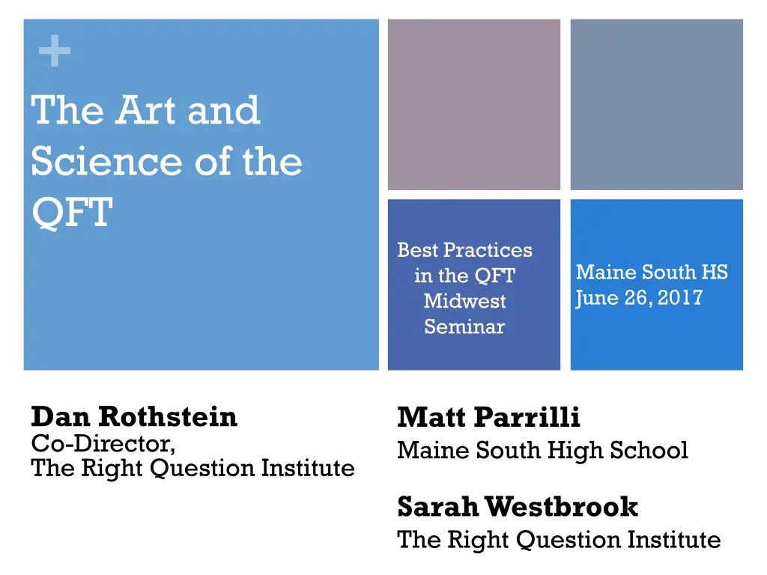Click the plus sign above the title
Image resolution: width=767 pixels, height=575 pixels.
point(55,52)
